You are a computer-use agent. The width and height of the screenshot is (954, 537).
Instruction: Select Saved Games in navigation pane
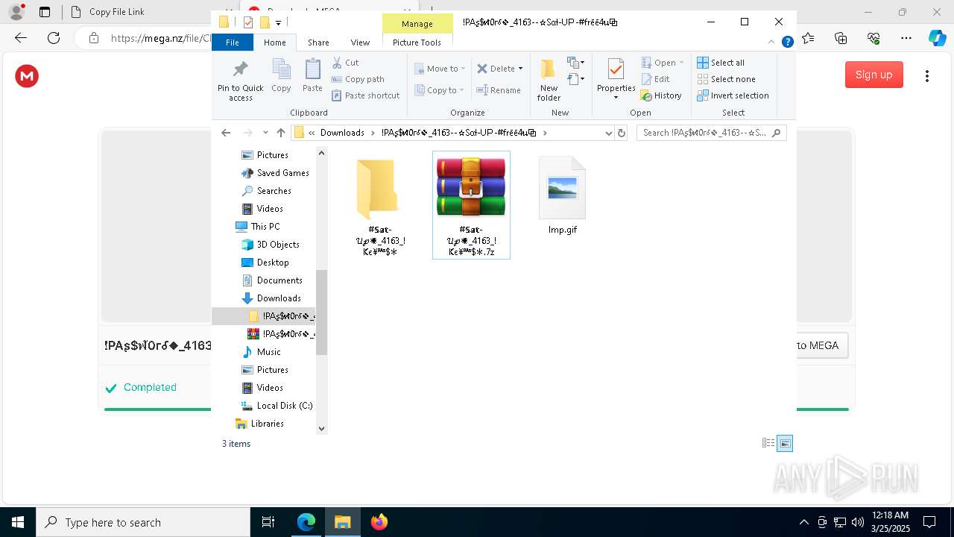click(x=282, y=173)
